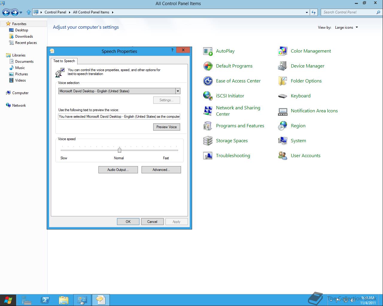
Task: Select Downloads in navigation pane
Action: [x=24, y=36]
